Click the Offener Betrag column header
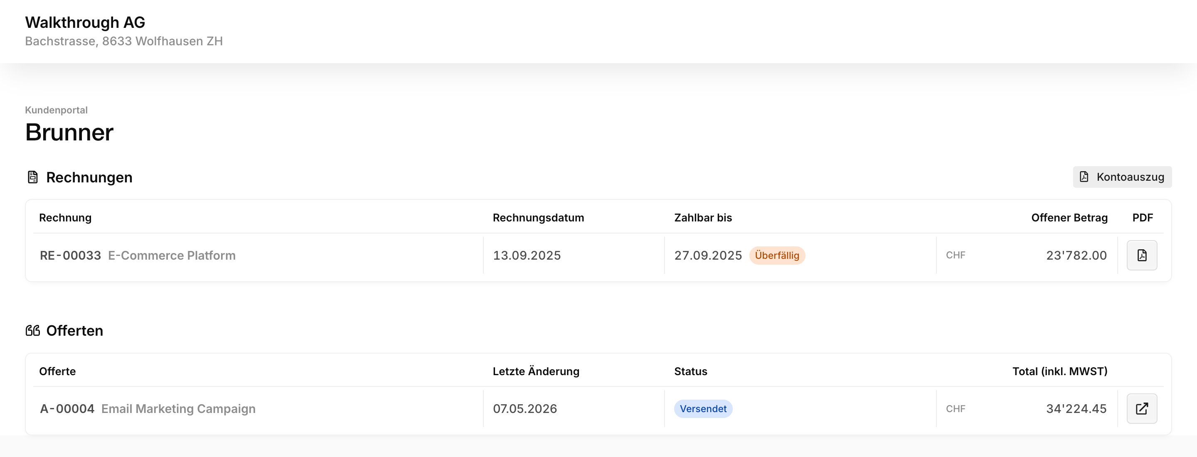 (x=1069, y=218)
